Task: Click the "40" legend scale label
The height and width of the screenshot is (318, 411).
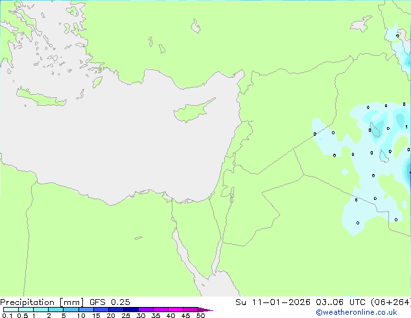Action: [x=170, y=315]
